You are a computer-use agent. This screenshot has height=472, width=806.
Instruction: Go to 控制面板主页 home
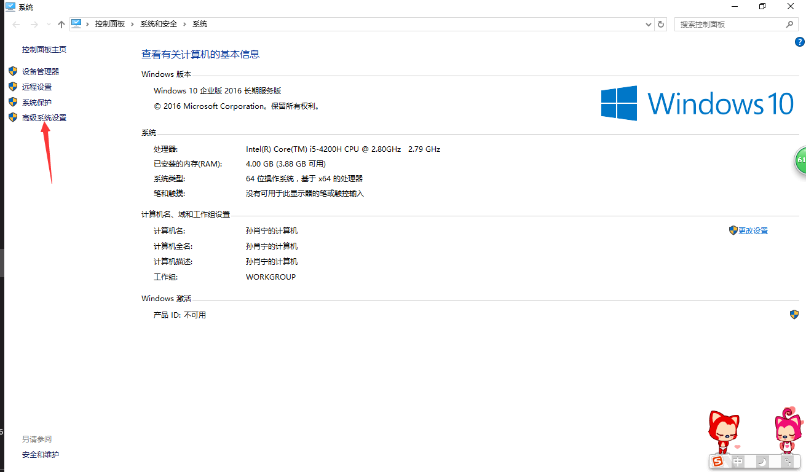click(44, 50)
